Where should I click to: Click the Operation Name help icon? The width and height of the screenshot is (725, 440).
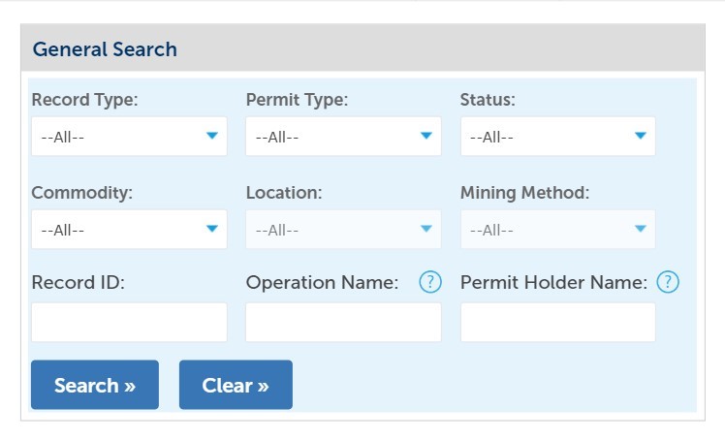coord(430,282)
